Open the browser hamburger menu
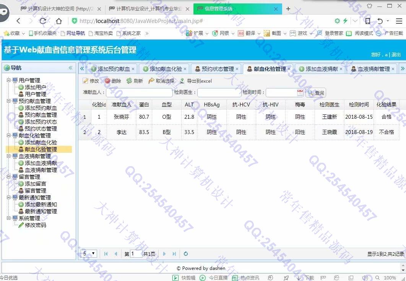The image size is (406, 281). (399, 21)
